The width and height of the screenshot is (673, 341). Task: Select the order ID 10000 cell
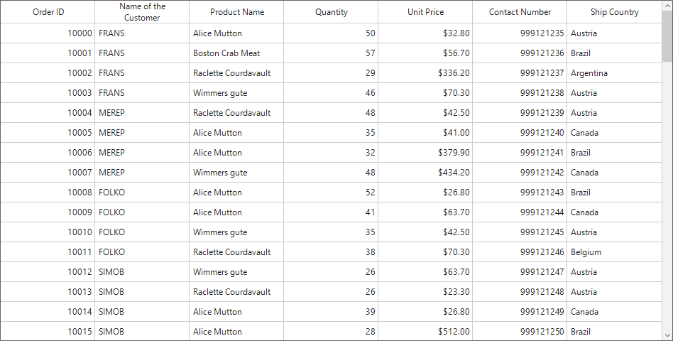tap(48, 33)
